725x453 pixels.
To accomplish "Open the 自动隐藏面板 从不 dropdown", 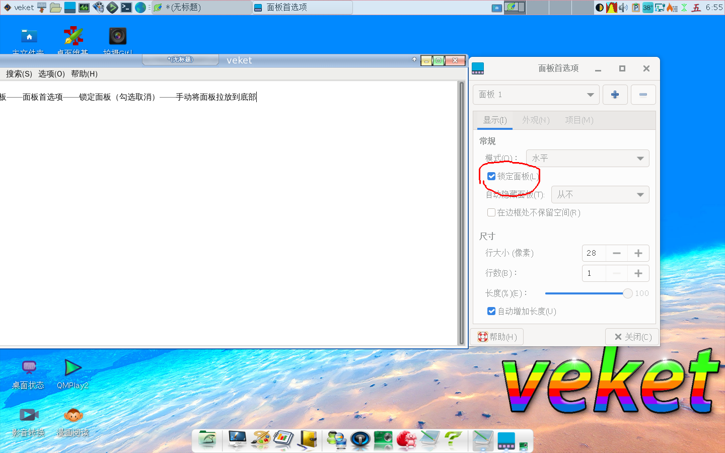I will click(600, 194).
